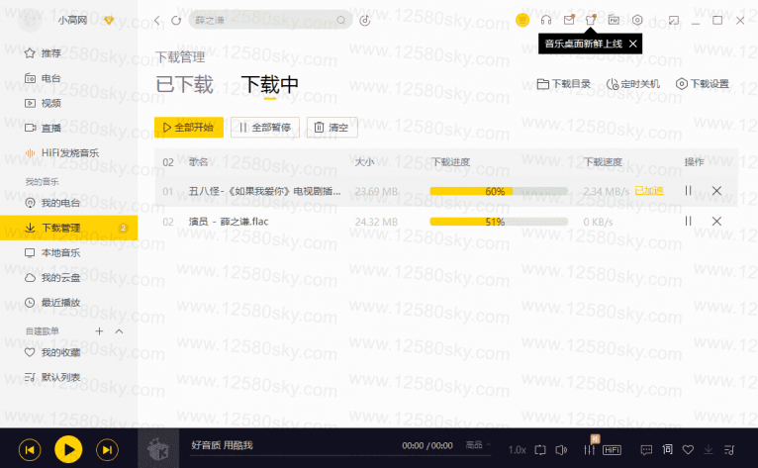Viewport: 758px width, 468px height.
Task: Collapse the 自建歌单 section
Action: tap(120, 331)
